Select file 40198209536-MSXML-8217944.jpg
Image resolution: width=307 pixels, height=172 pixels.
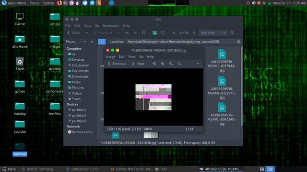tap(222, 61)
